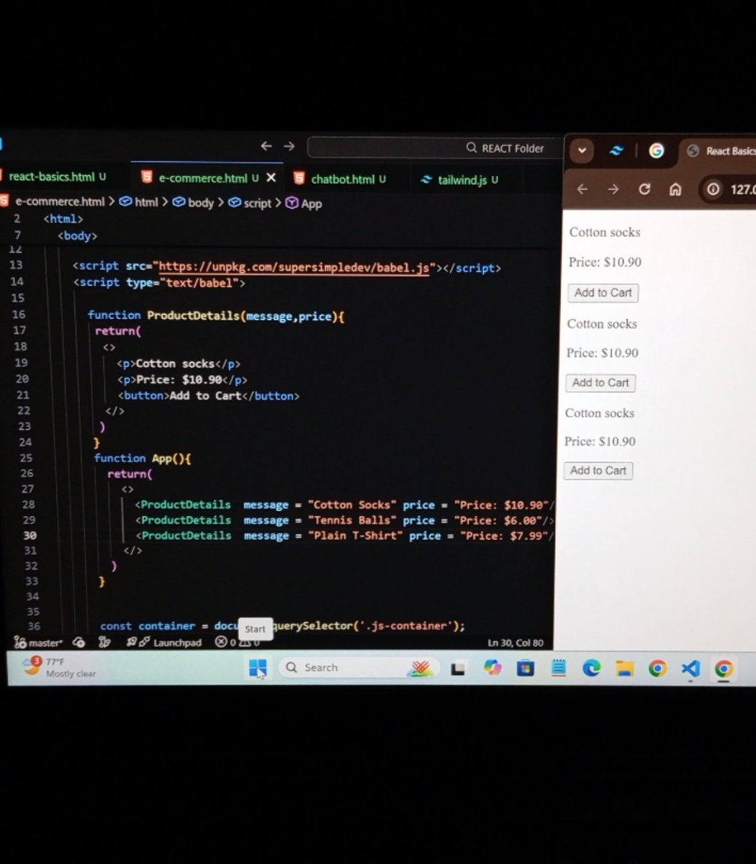
Task: Open the body breadcrumb segment
Action: pyautogui.click(x=194, y=203)
